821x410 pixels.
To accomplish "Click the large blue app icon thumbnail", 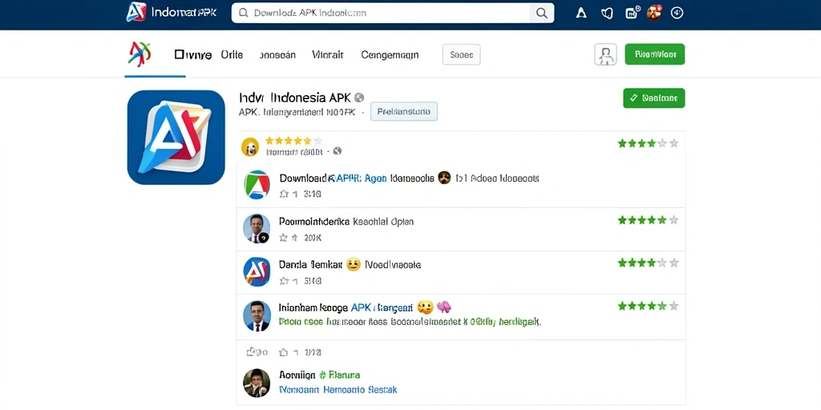I will (x=176, y=138).
